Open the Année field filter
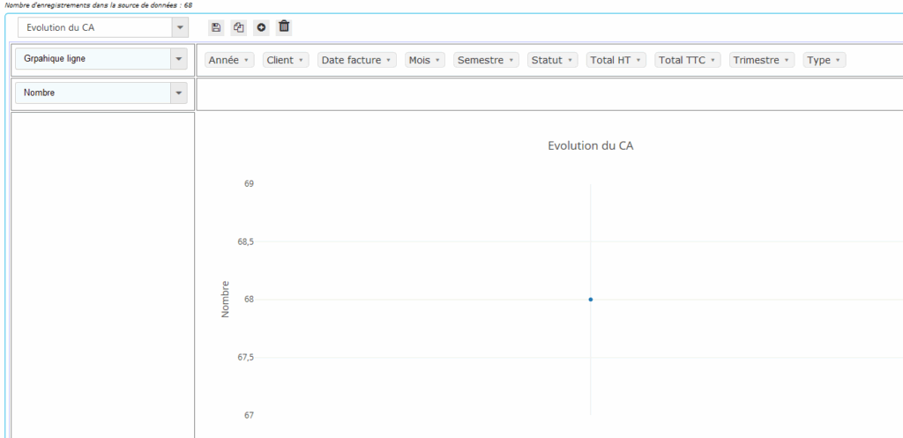This screenshot has height=438, width=903. [x=247, y=61]
